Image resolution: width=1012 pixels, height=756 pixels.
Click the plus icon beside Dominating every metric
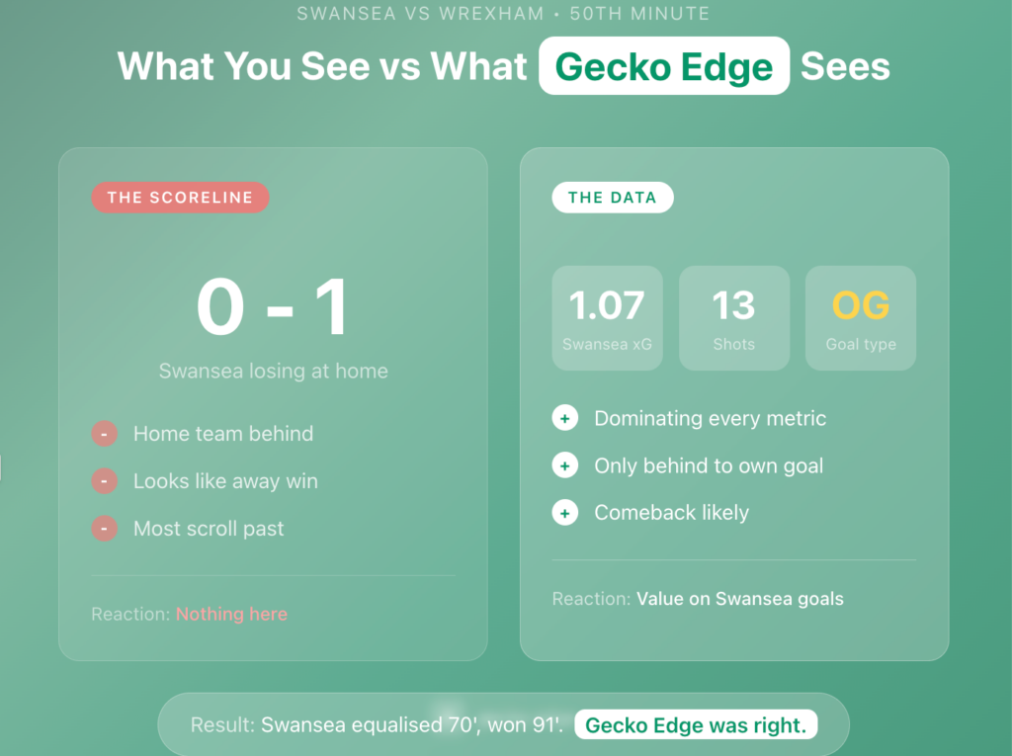tap(564, 418)
